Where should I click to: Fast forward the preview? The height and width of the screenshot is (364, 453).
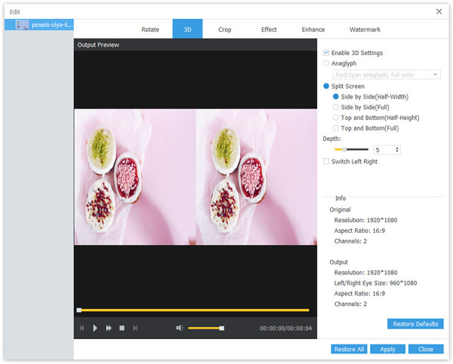point(109,328)
